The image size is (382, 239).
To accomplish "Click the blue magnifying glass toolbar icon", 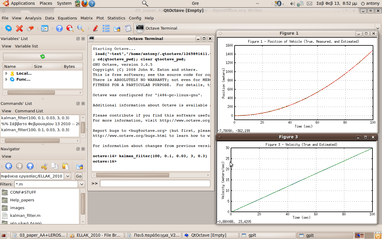I will click(x=81, y=28).
